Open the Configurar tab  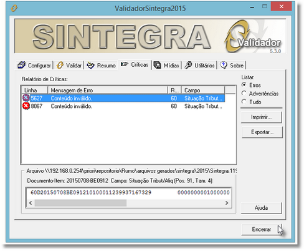click(x=34, y=65)
